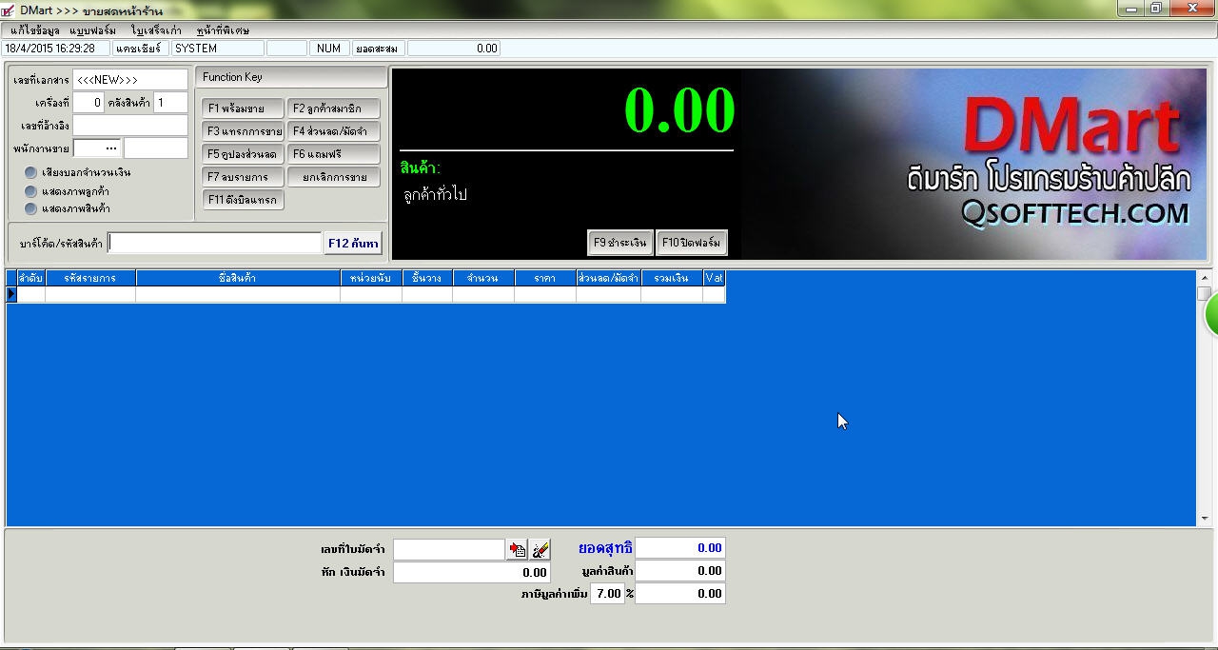Open the ใบเสร็จเก่า menu
The width and height of the screenshot is (1218, 650).
click(x=156, y=30)
